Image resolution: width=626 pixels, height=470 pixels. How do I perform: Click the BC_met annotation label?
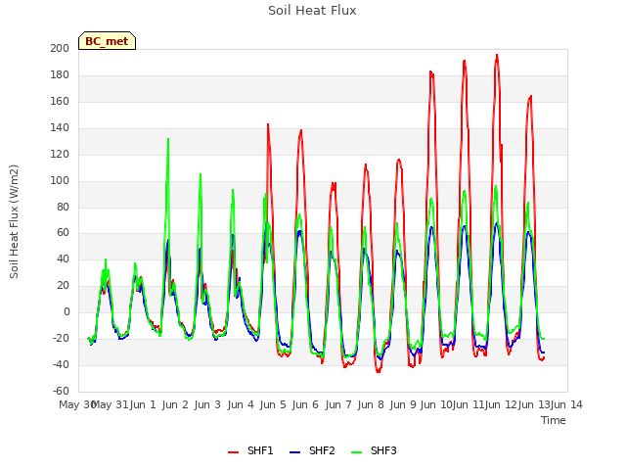(107, 41)
